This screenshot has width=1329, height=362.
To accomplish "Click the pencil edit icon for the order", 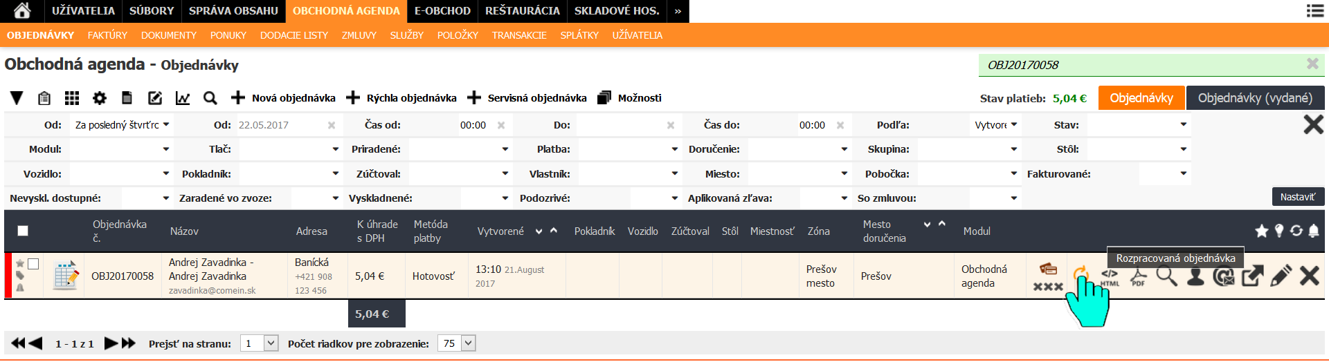I will (1281, 276).
